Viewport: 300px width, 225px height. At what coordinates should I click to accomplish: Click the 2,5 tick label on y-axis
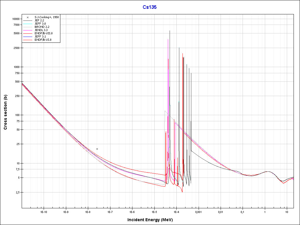pyautogui.click(x=17, y=192)
